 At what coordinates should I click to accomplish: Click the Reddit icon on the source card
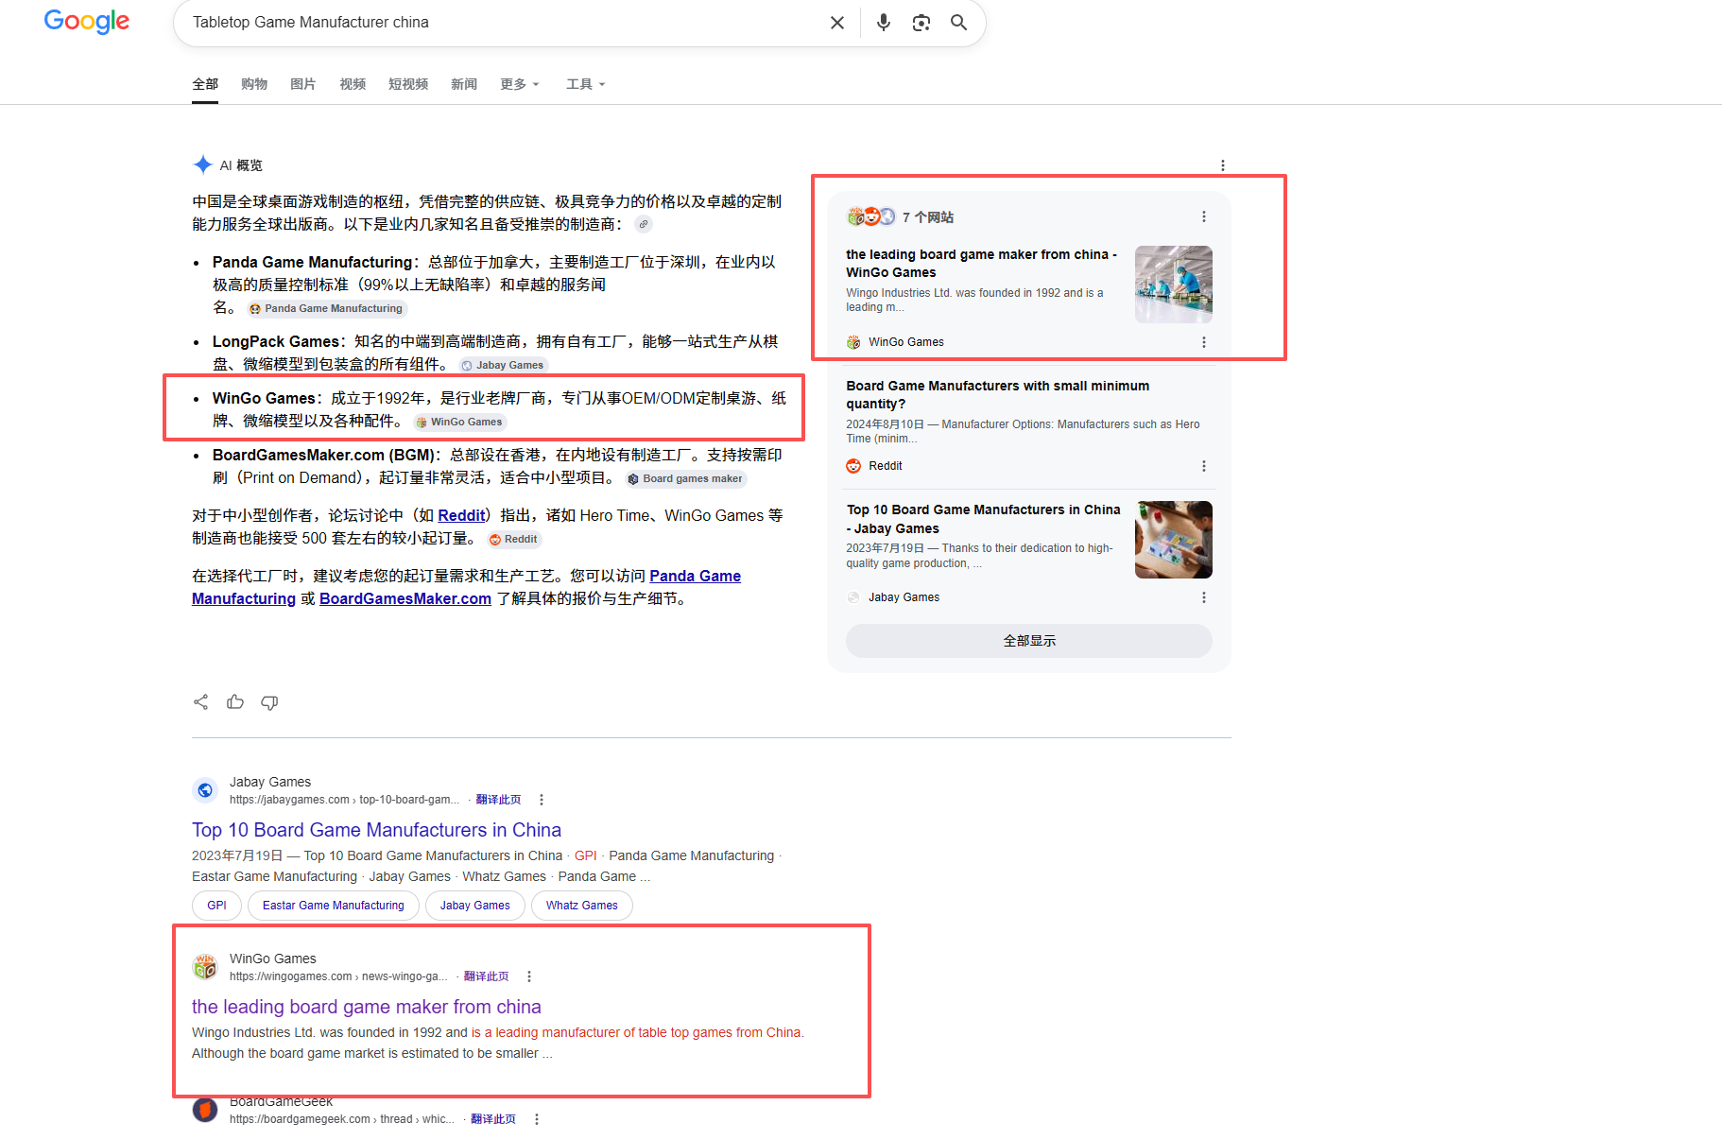(x=853, y=466)
